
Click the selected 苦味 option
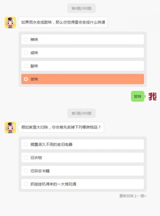coord(83,79)
